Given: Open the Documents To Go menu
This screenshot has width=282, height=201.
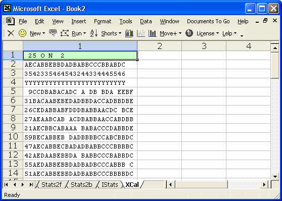Looking at the screenshot, I should click(x=208, y=21).
